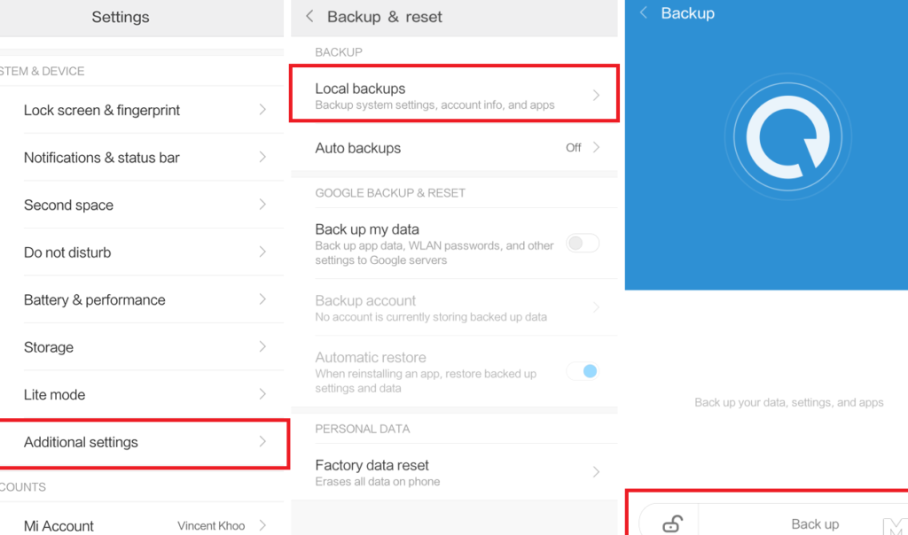Expand Battery & performance chevron arrow

262,299
